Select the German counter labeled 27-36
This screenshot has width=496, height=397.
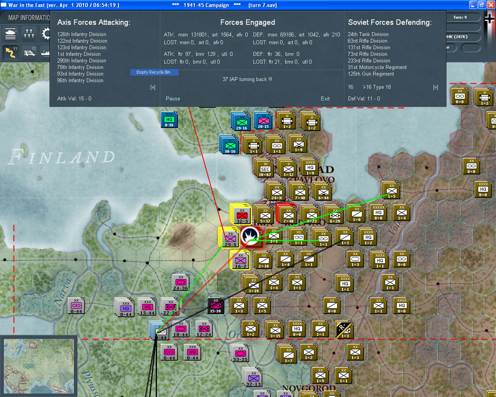pyautogui.click(x=170, y=307)
